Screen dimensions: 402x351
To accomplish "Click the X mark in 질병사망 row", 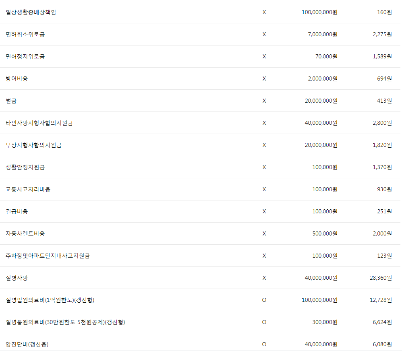I will (264, 278).
